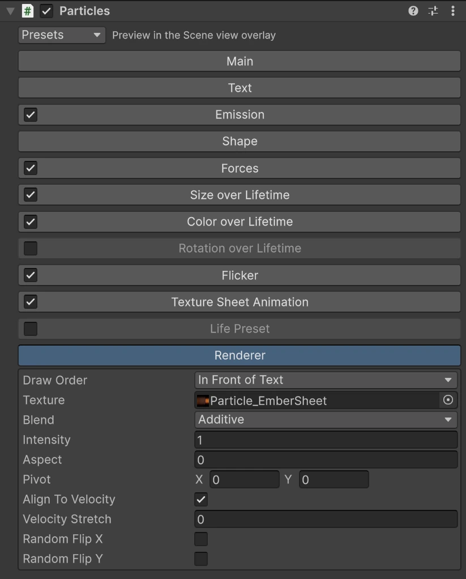Open the three-dot component context menu
Viewport: 466px width, 579px height.
click(453, 11)
